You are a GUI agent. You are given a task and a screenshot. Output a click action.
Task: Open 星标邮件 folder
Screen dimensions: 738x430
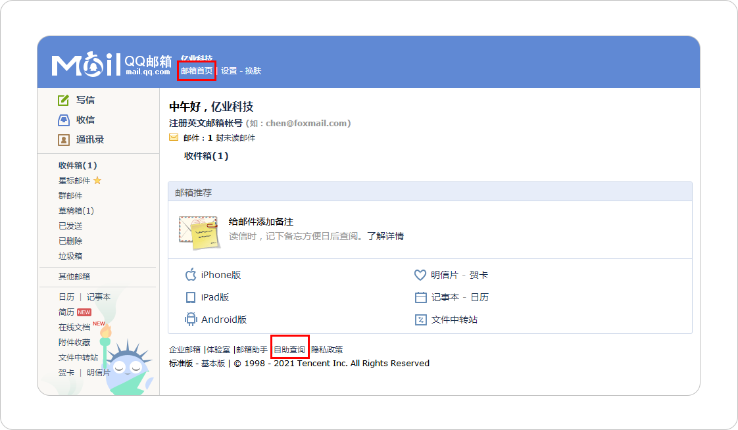point(74,180)
